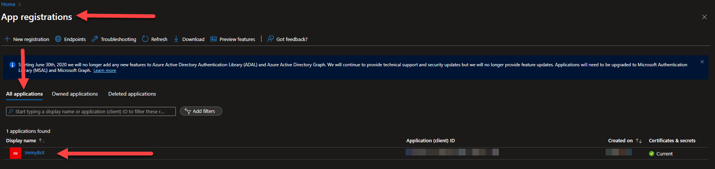This screenshot has height=169, width=715.
Task: Sort by Display name column arrows
Action: click(42, 141)
